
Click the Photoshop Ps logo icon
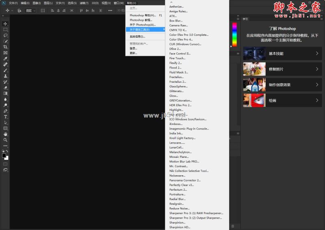[4, 3]
